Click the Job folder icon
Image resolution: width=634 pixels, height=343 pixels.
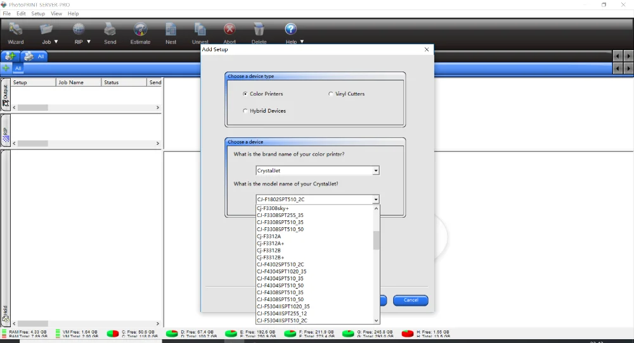coord(46,30)
